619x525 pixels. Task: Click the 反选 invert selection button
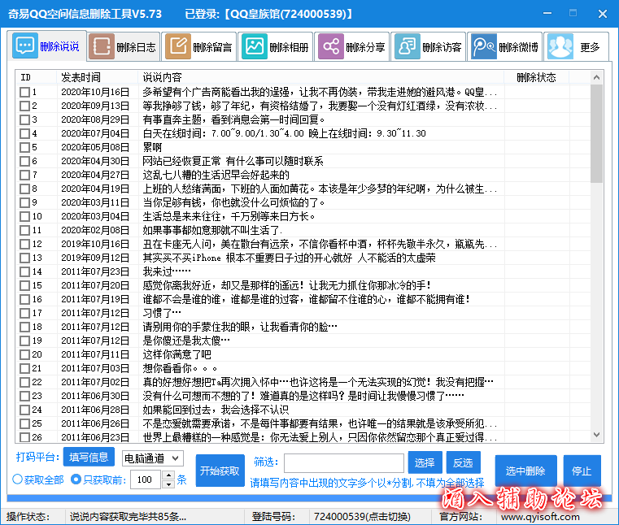coord(463,462)
